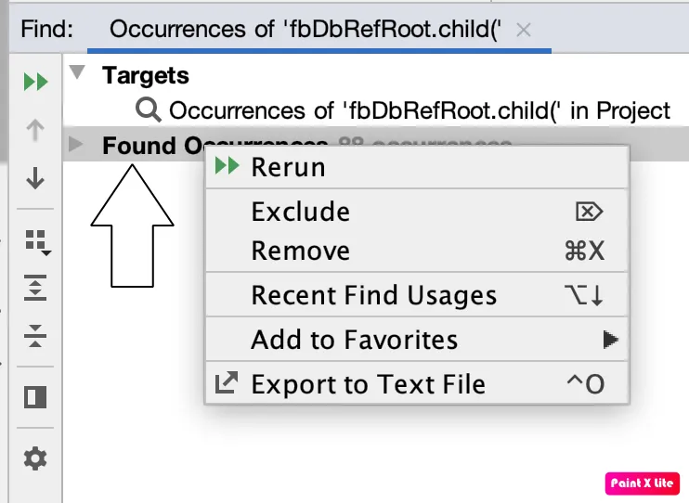Jump to next occurrence with down arrow

35,178
